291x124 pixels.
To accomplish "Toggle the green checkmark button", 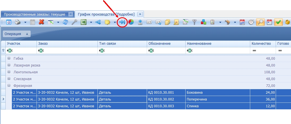I will click(x=278, y=22).
